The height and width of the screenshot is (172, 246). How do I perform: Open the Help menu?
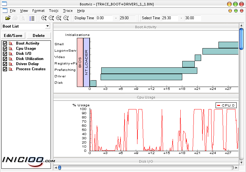[81, 11]
